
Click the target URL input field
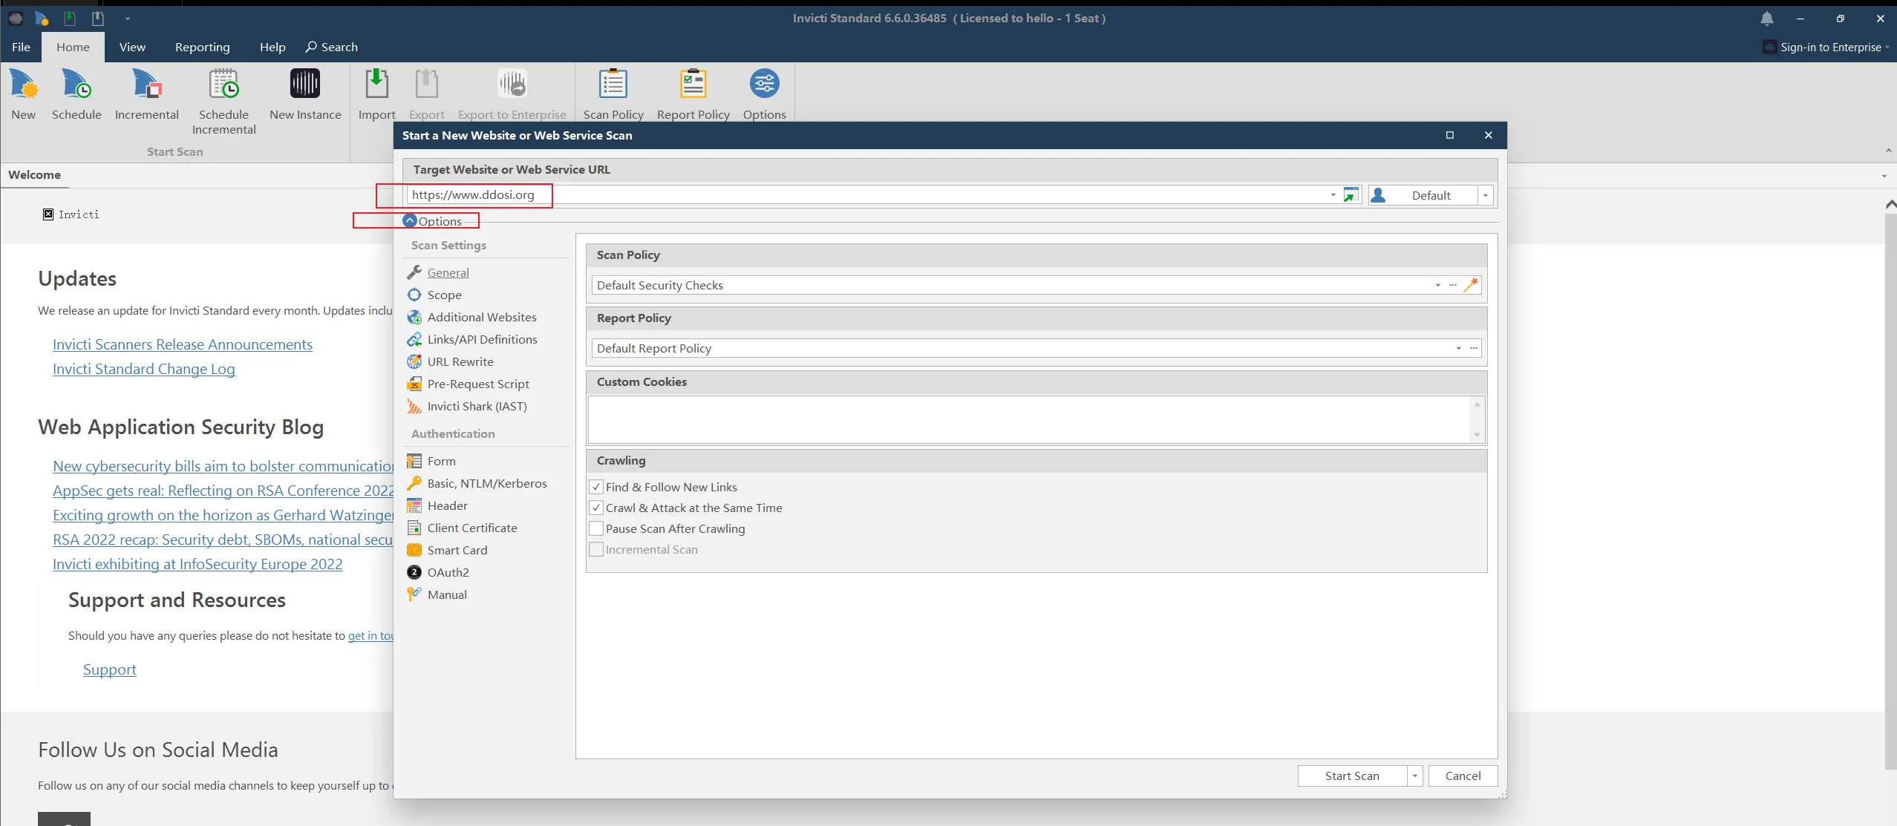[x=866, y=194]
